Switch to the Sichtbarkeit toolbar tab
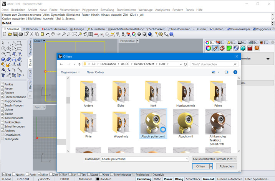The image size is (275, 181). pos(156,29)
